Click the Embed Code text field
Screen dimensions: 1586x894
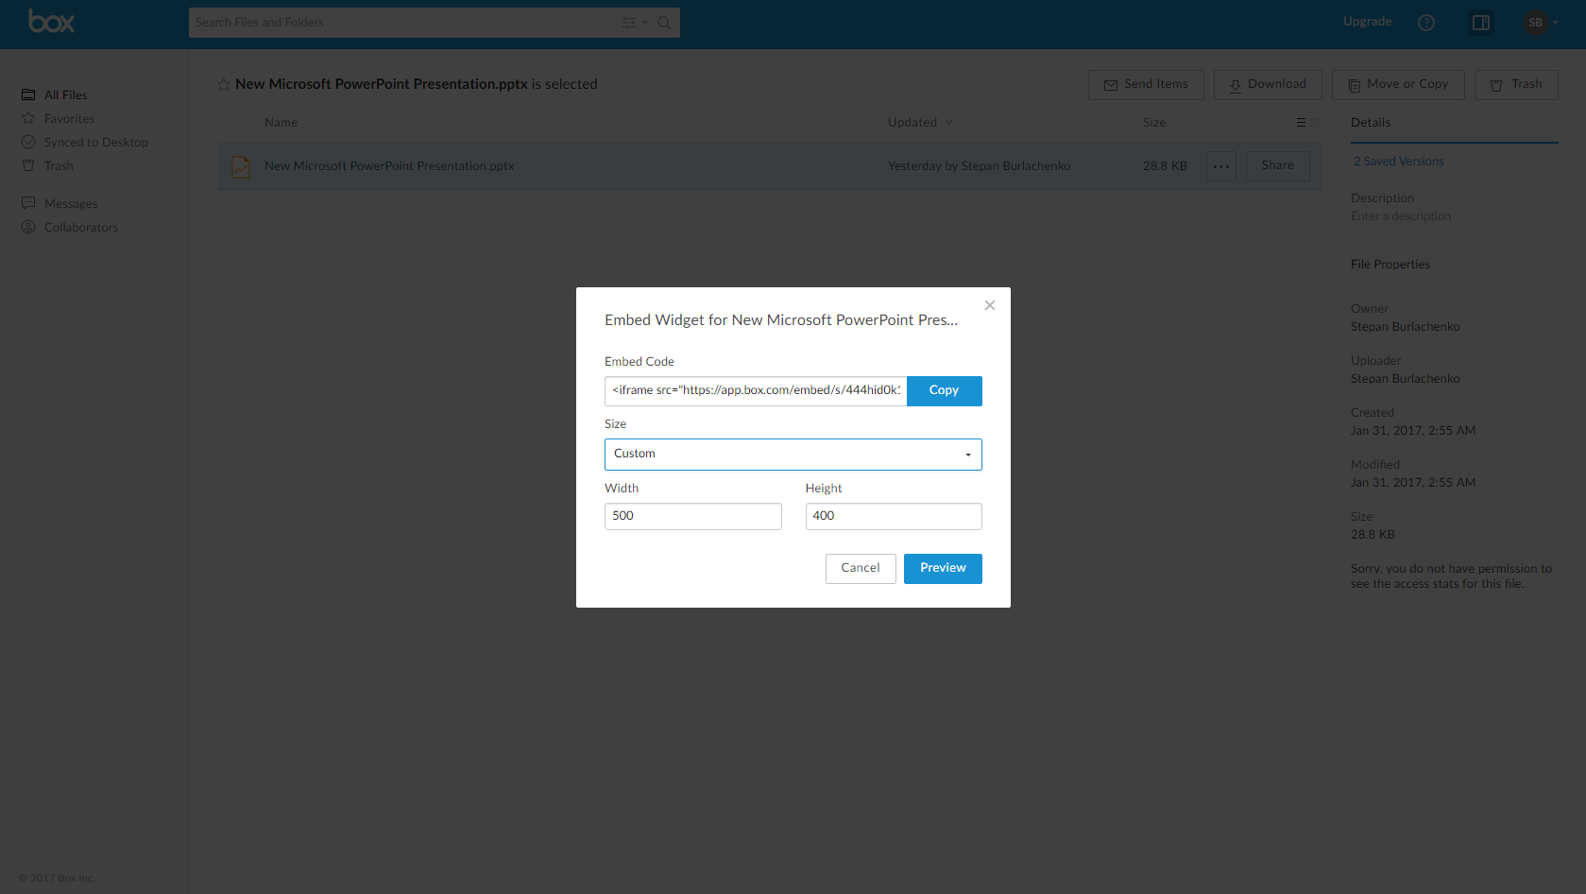click(x=756, y=391)
